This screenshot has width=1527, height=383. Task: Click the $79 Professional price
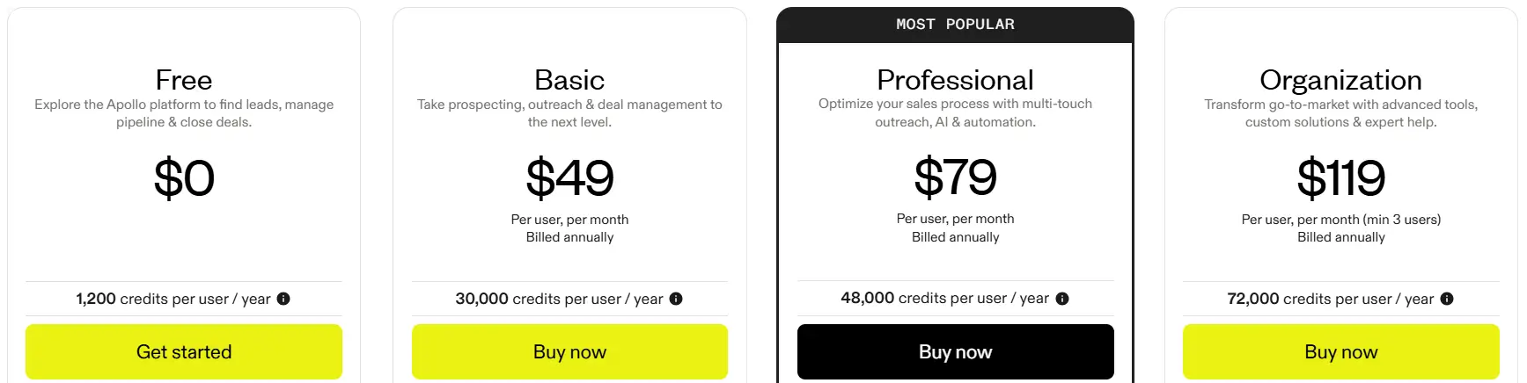[x=956, y=177]
